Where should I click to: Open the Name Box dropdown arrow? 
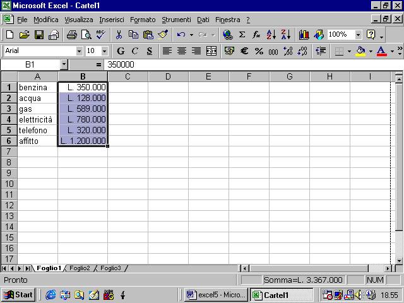64,64
